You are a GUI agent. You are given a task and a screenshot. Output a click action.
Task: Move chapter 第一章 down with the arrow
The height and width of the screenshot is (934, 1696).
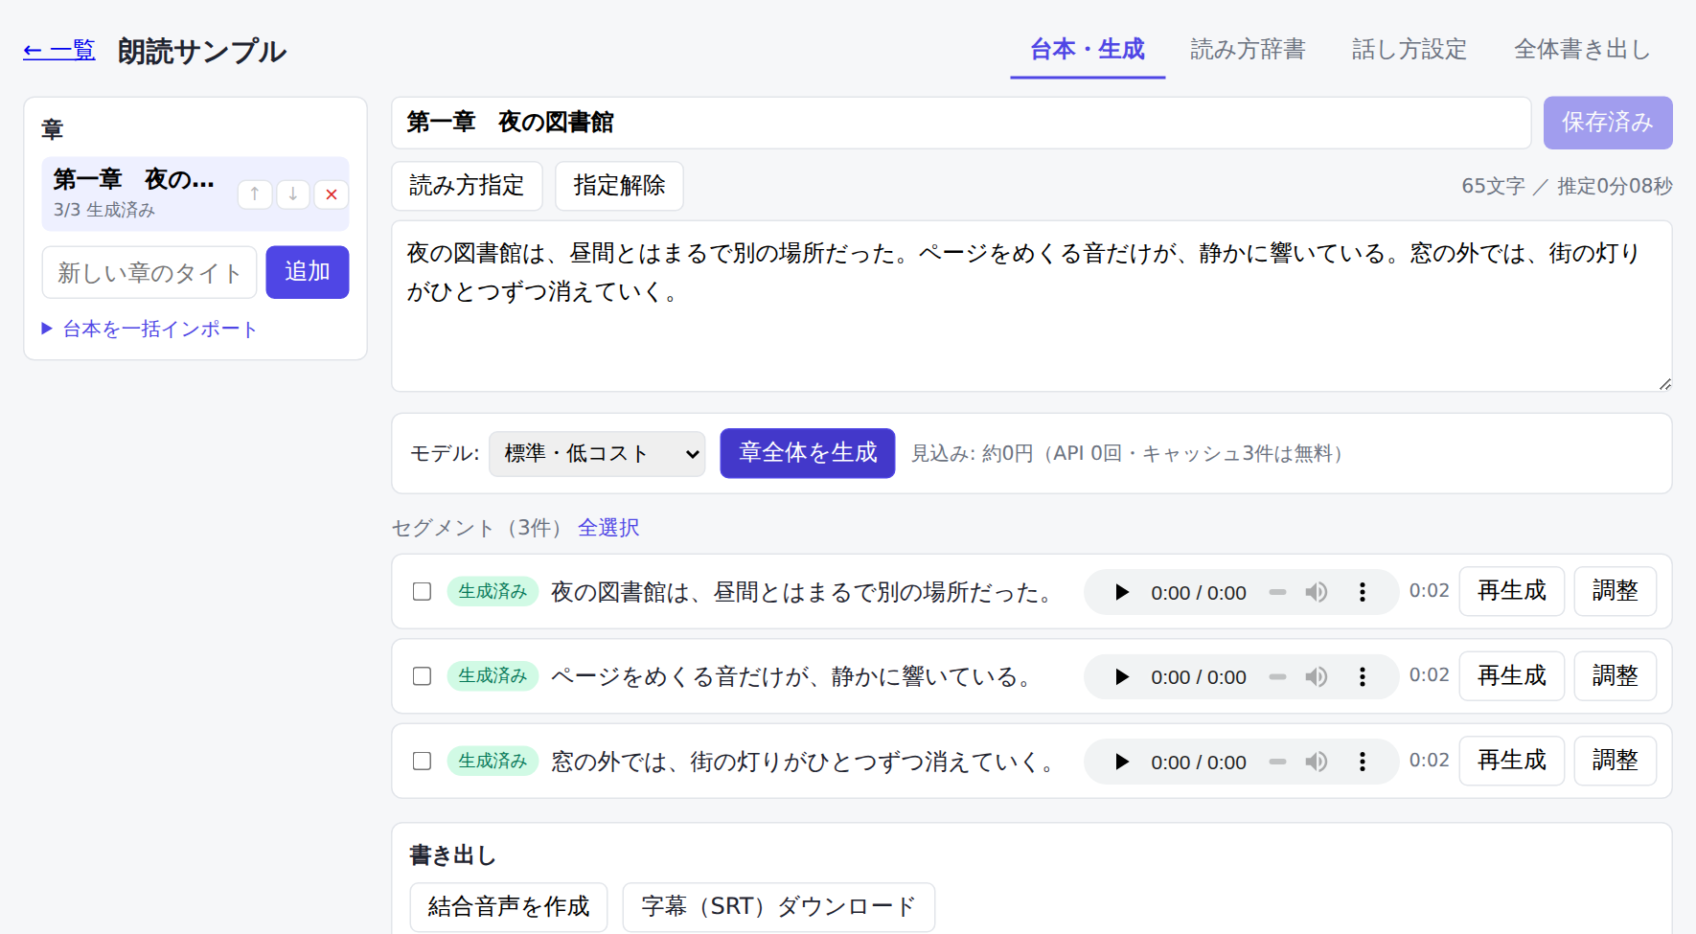point(293,194)
